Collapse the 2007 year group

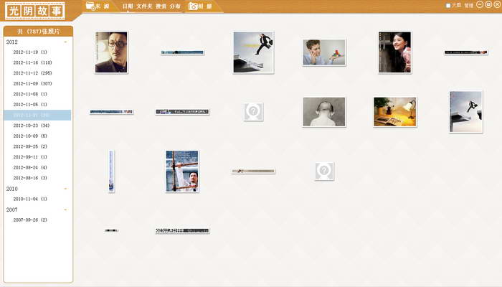(66, 210)
